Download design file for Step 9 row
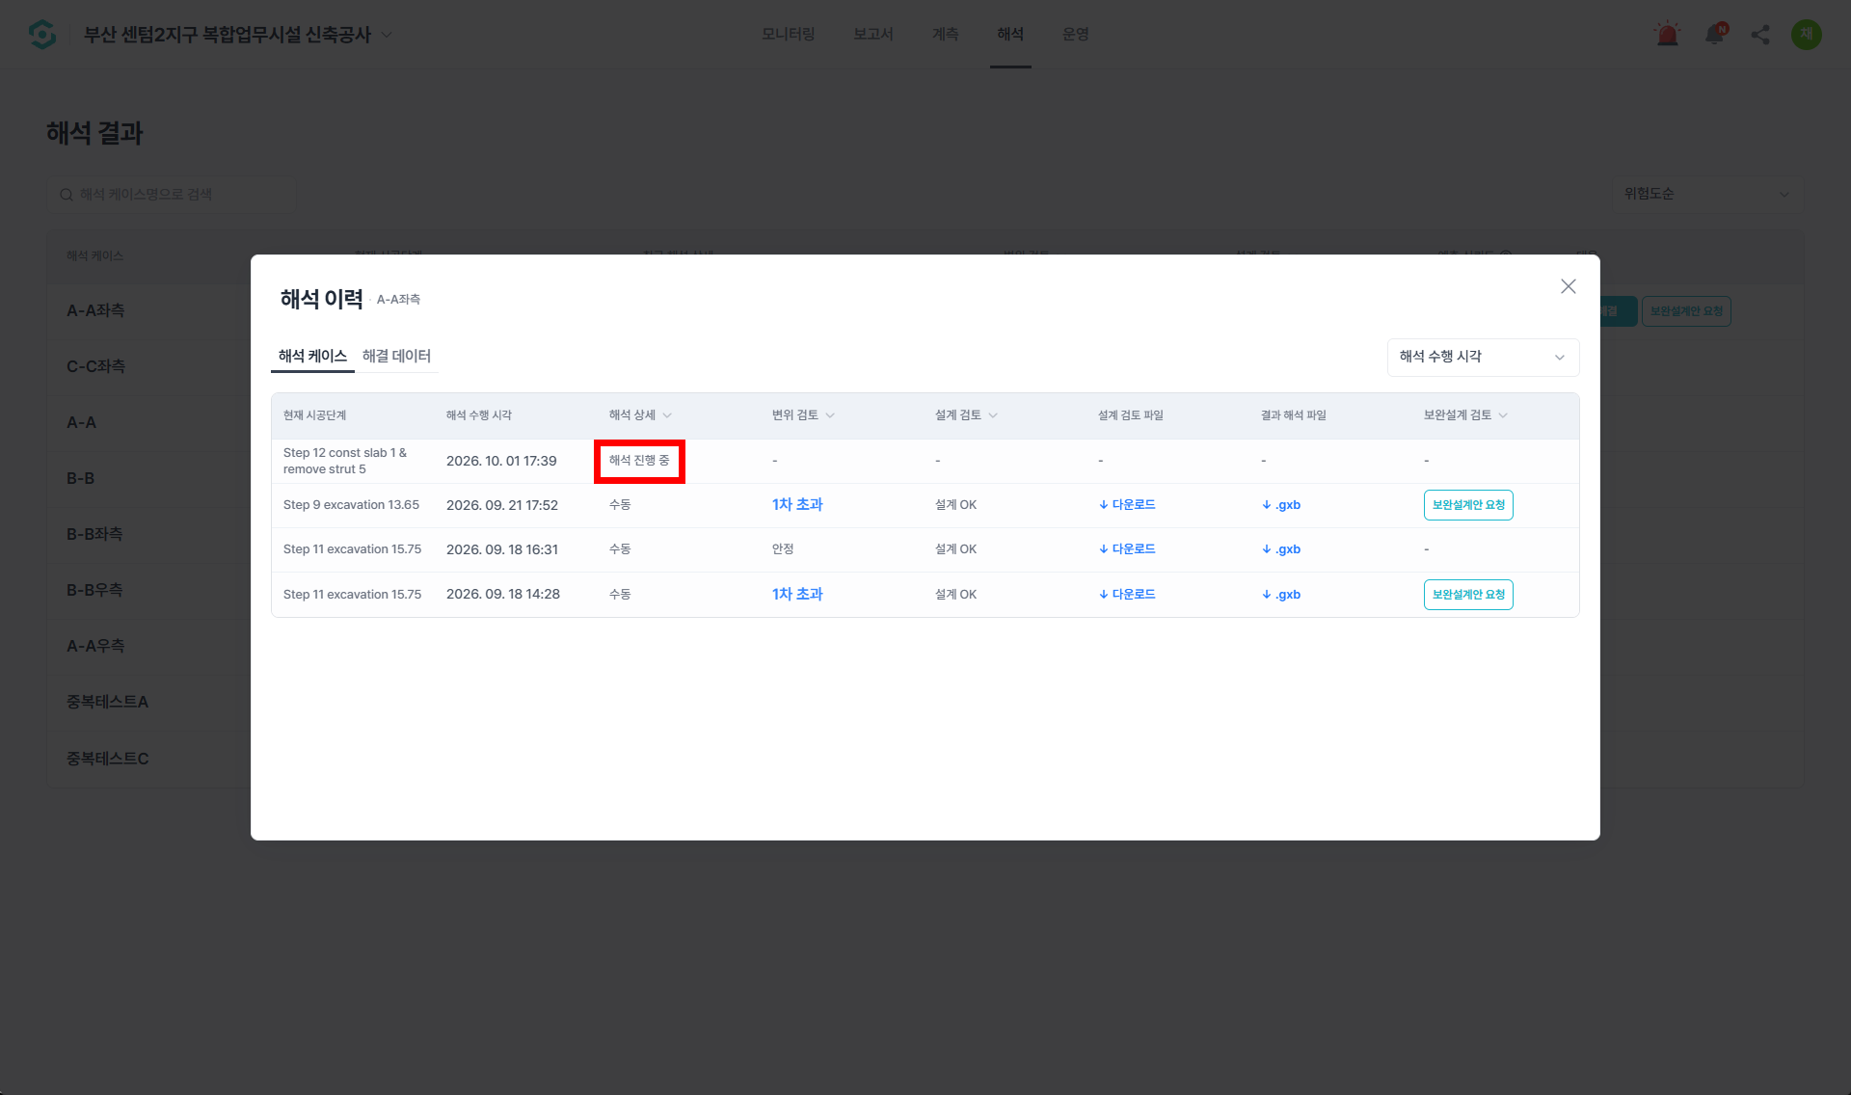 [x=1127, y=505]
